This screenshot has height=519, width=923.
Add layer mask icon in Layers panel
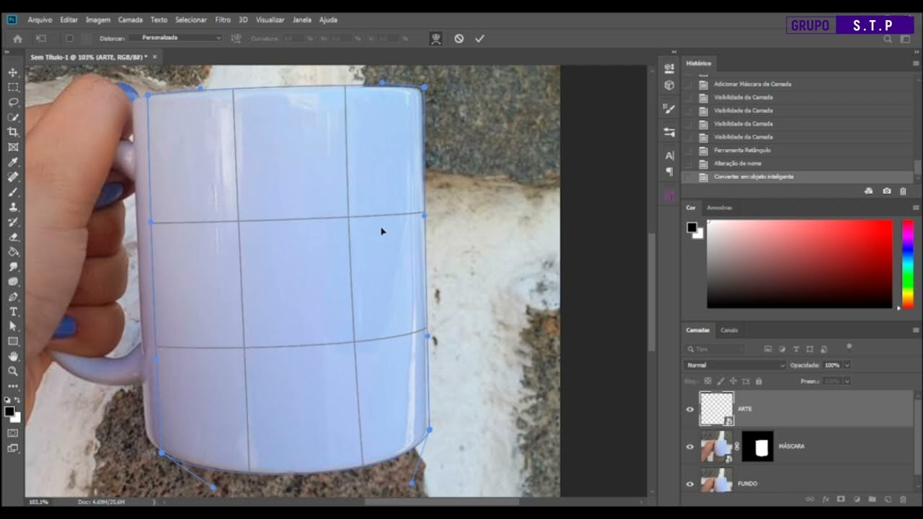tap(841, 499)
